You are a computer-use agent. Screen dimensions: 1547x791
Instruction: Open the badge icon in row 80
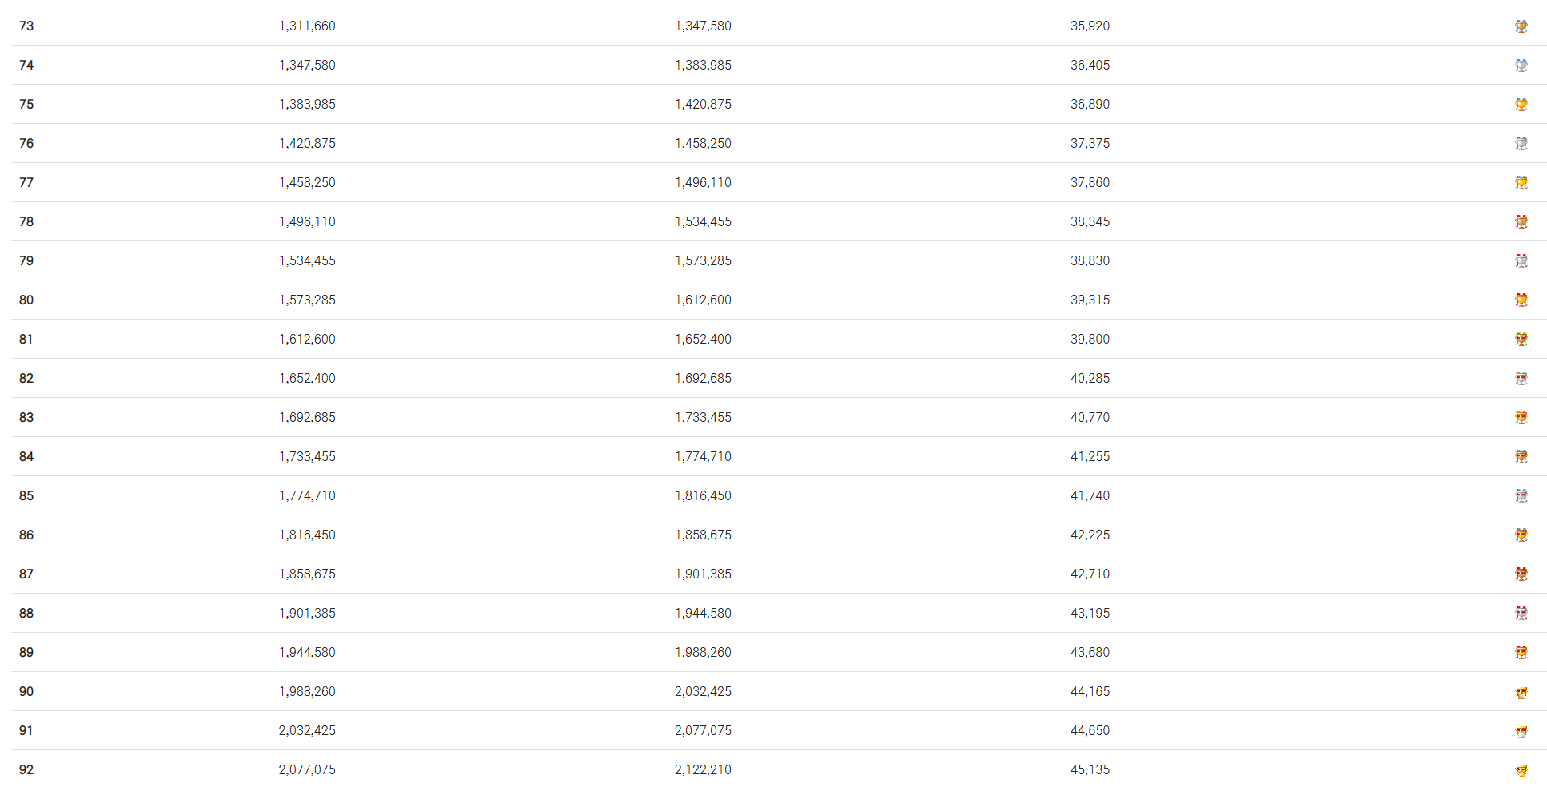click(1521, 300)
